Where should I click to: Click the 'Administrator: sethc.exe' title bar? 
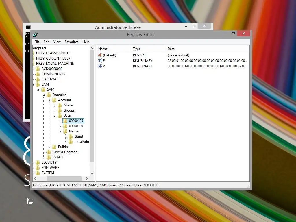click(x=118, y=27)
